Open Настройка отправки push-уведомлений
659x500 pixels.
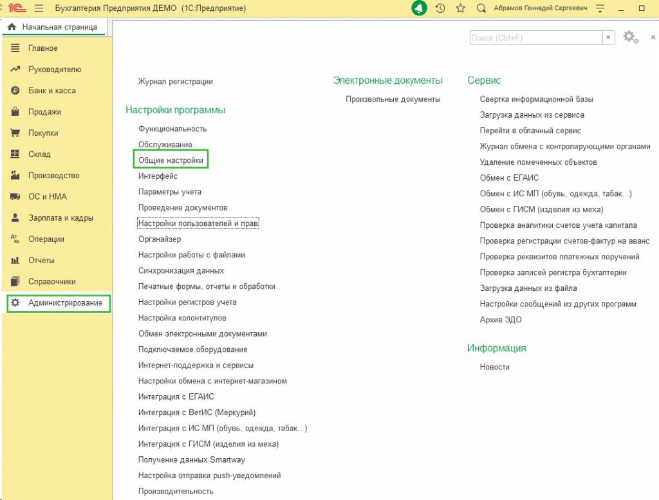pyautogui.click(x=209, y=476)
